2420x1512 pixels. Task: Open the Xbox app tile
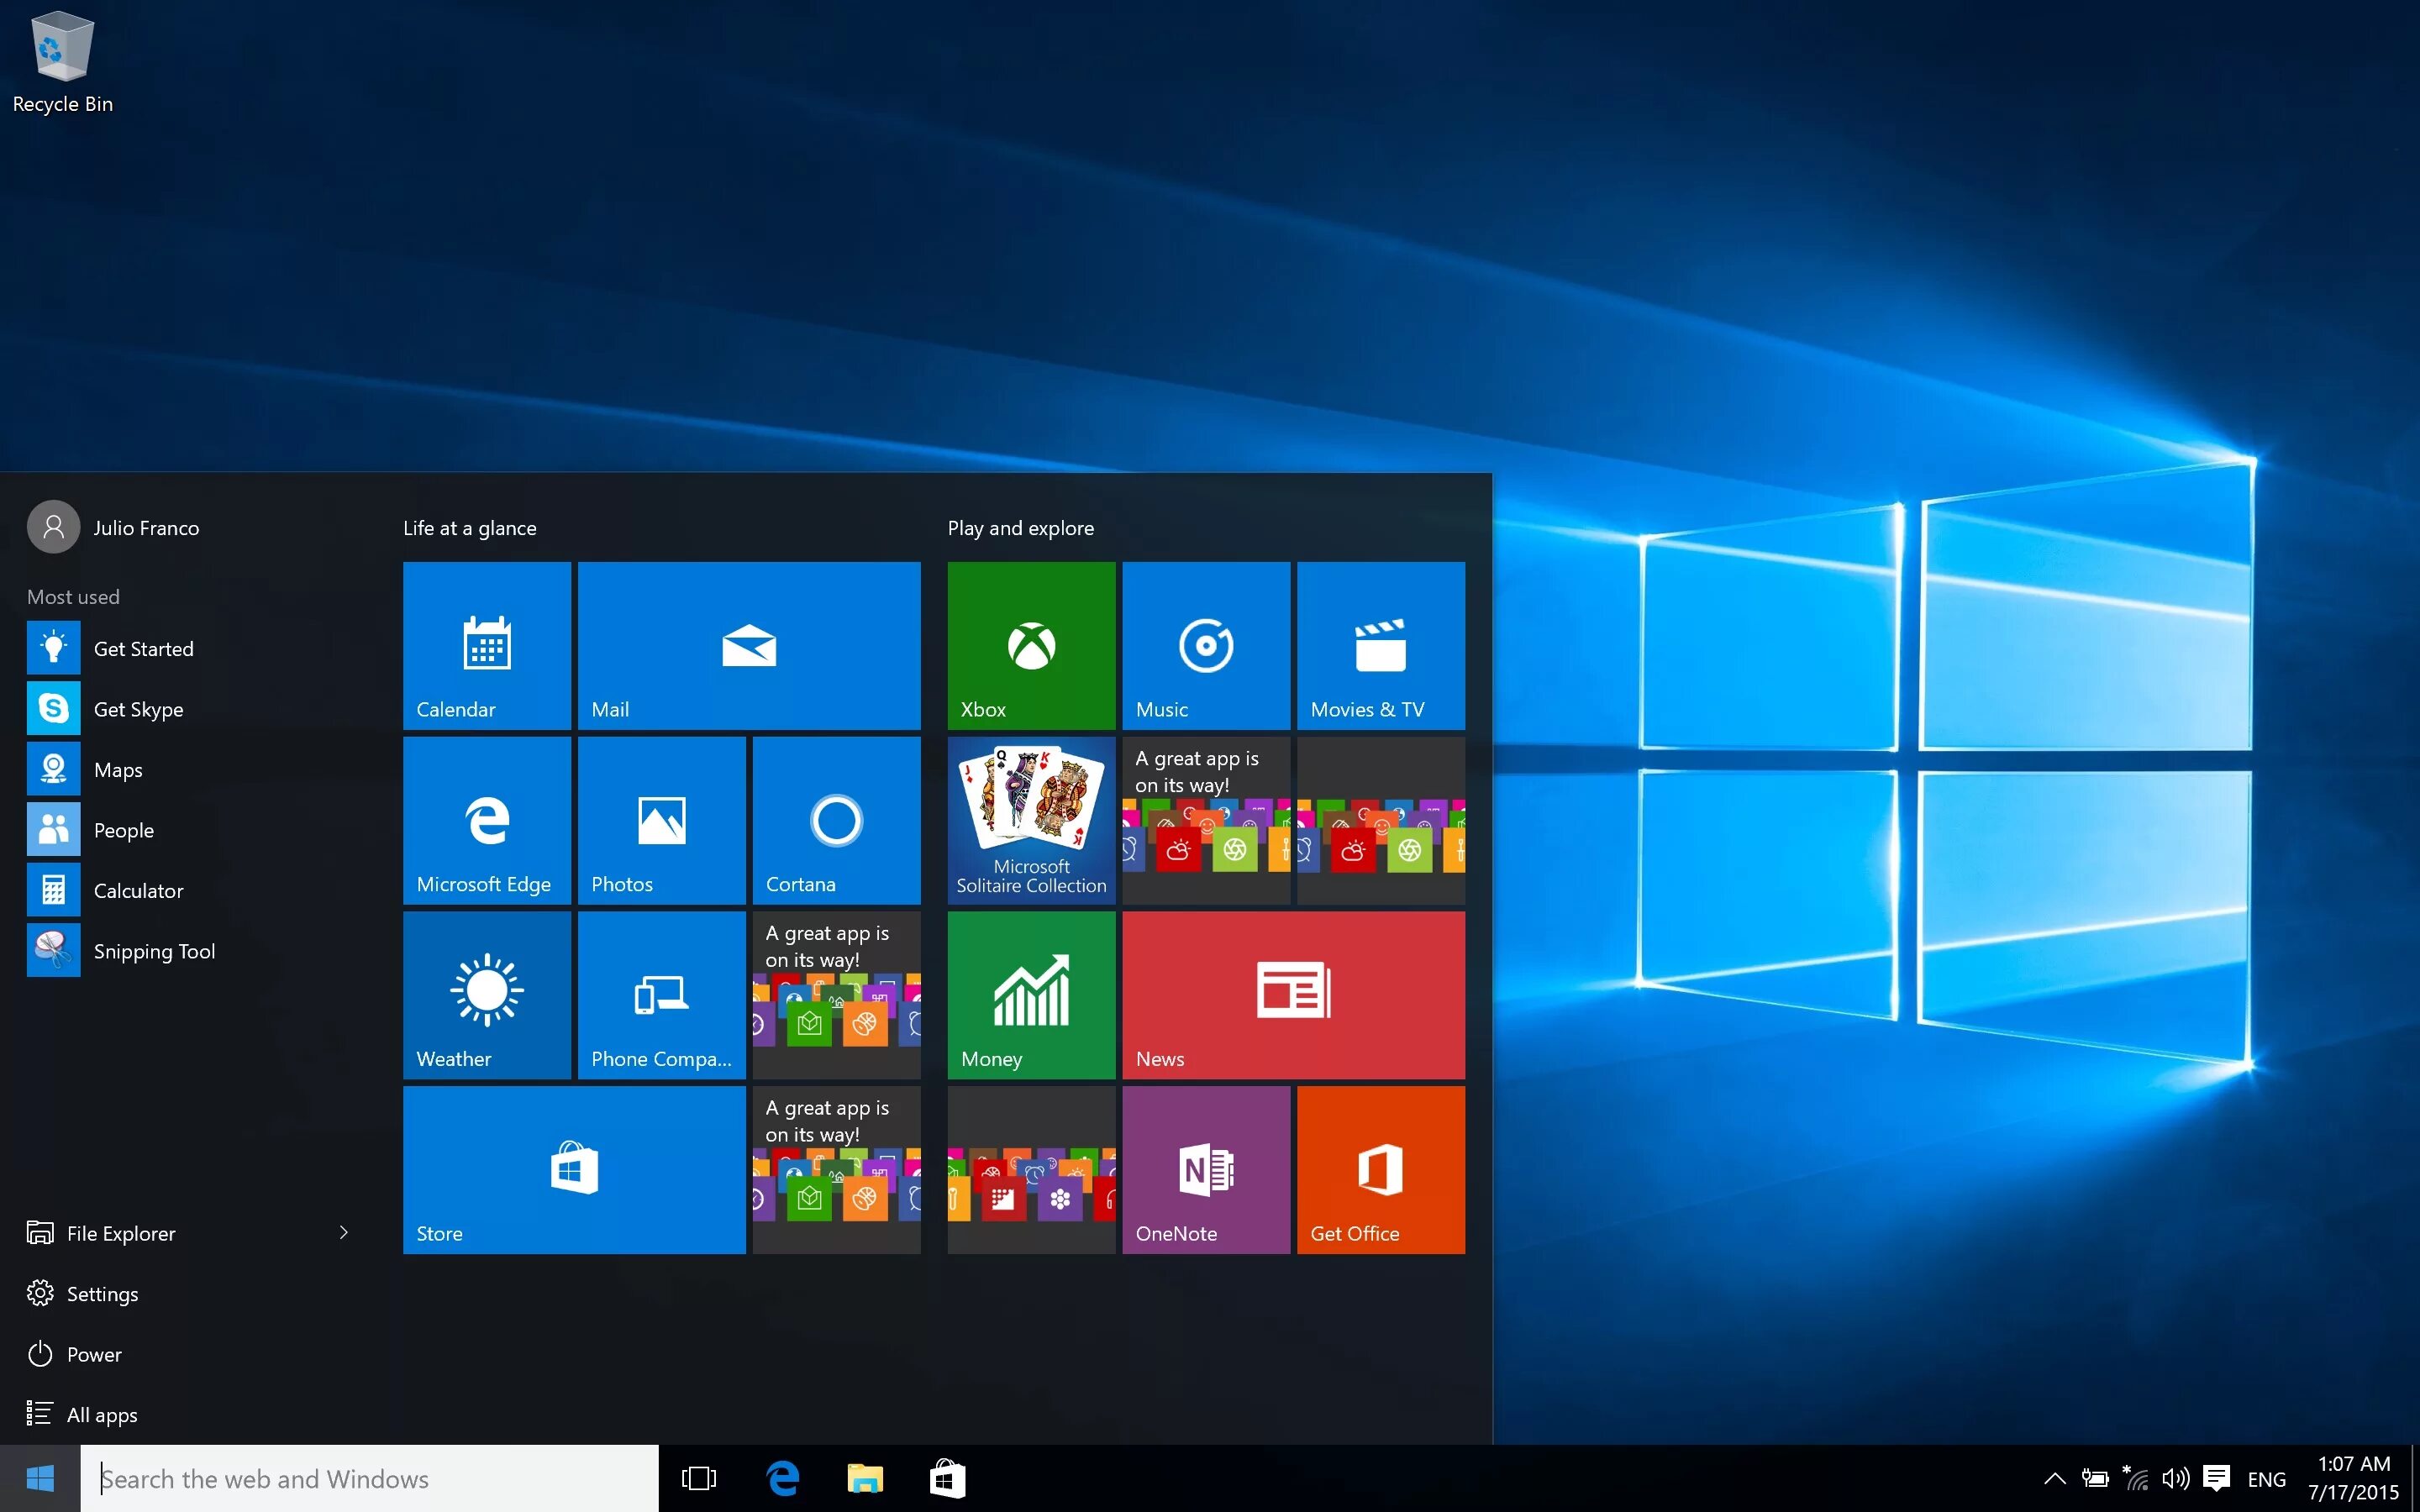pyautogui.click(x=1029, y=644)
